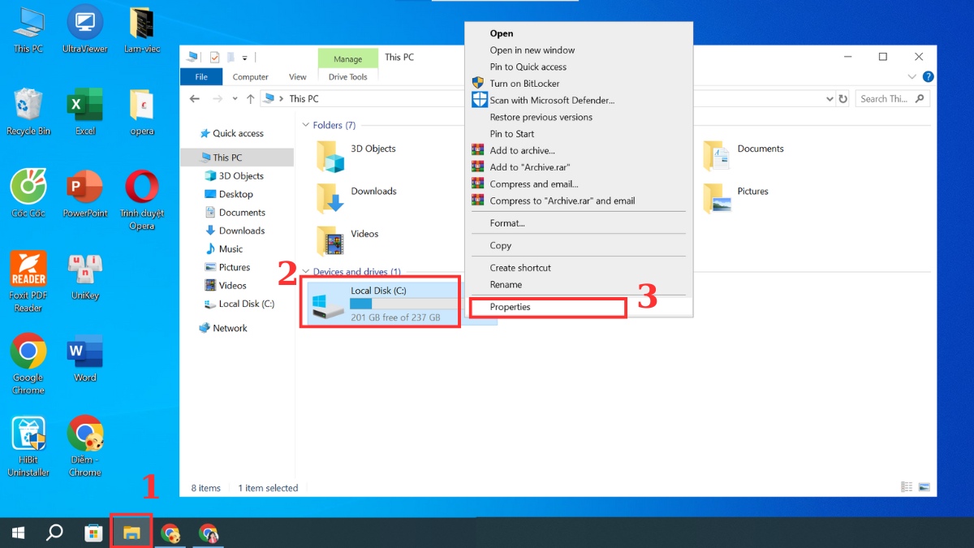Screen dimensions: 974x548
Task: Select the Google Chrome desktop icon
Action: pos(28,364)
